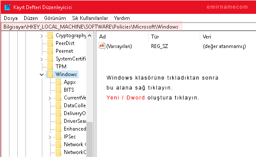The height and width of the screenshot is (157, 256).
Task: Select the Cryptography key label
Action: 71,35
